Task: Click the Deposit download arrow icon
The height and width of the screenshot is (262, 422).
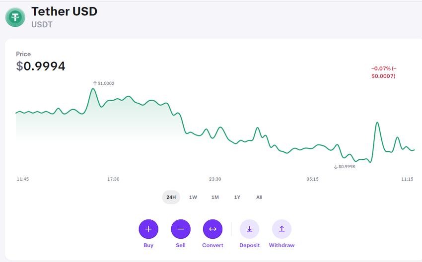Action: (249, 229)
